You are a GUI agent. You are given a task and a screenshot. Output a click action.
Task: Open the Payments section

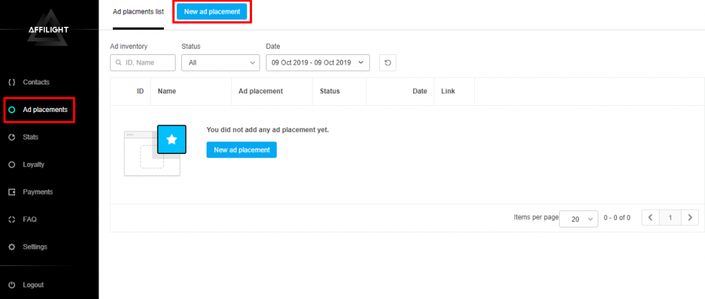pyautogui.click(x=38, y=192)
